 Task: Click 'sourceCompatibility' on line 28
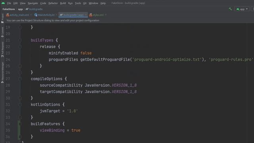61,85
